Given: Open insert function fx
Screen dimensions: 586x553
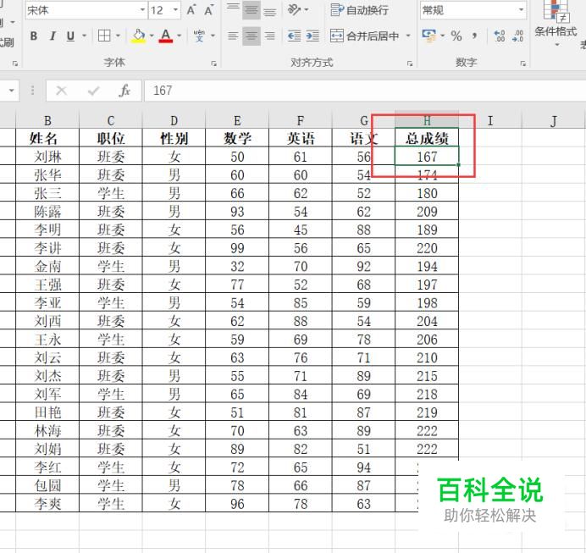Looking at the screenshot, I should pos(124,91).
